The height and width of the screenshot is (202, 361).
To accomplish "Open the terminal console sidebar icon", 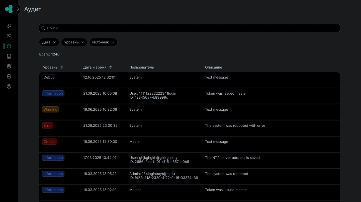I will [9, 36].
